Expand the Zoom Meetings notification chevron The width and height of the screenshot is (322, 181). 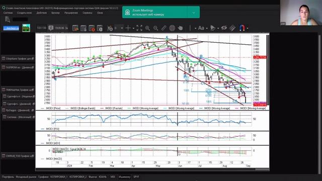click(x=193, y=13)
